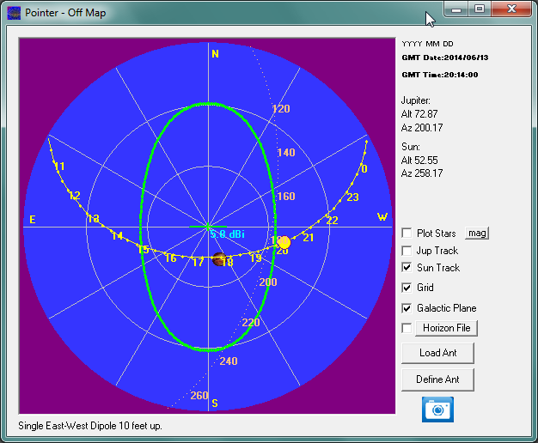Tick the checkbox beside Horizon File
The height and width of the screenshot is (443, 538).
tap(407, 328)
